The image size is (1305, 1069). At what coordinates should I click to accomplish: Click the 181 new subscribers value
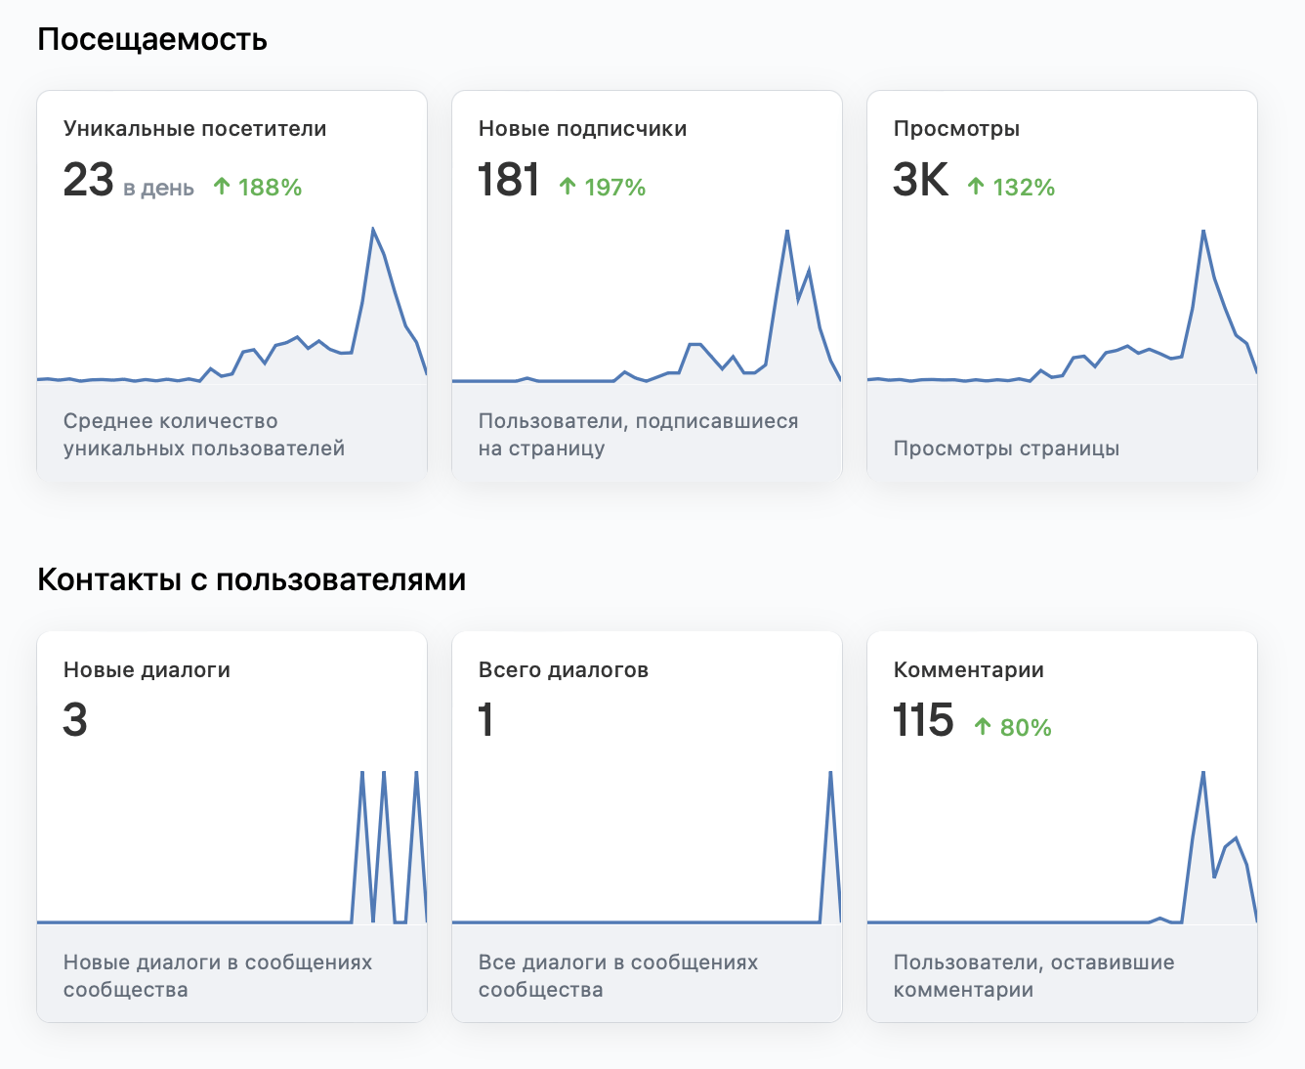(x=509, y=181)
